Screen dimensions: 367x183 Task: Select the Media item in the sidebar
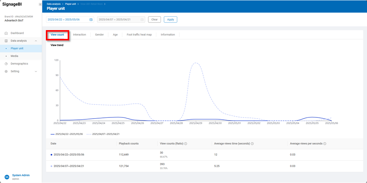(x=14, y=56)
